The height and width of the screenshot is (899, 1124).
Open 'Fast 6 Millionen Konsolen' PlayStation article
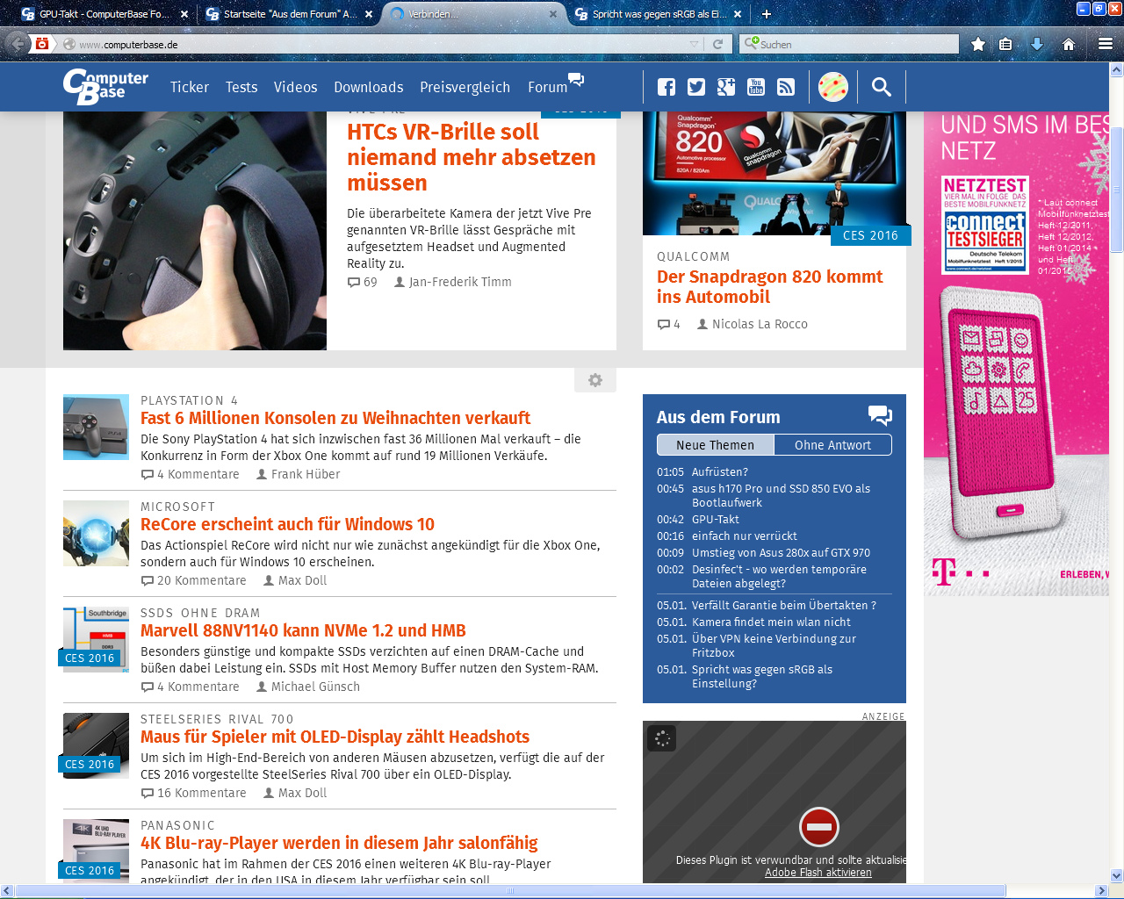[x=335, y=418]
